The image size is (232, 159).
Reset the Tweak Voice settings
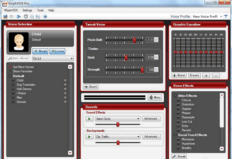pyautogui.click(x=91, y=87)
